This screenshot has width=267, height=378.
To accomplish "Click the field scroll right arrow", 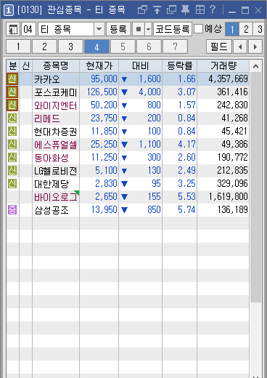I will [x=255, y=47].
